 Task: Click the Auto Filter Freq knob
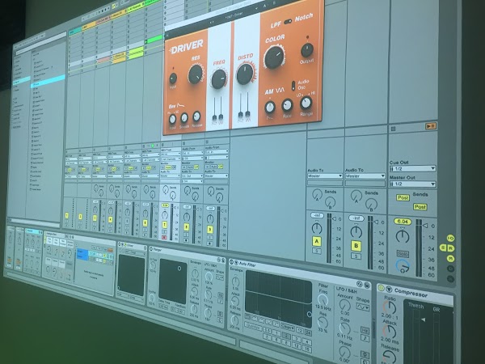coord(323,300)
